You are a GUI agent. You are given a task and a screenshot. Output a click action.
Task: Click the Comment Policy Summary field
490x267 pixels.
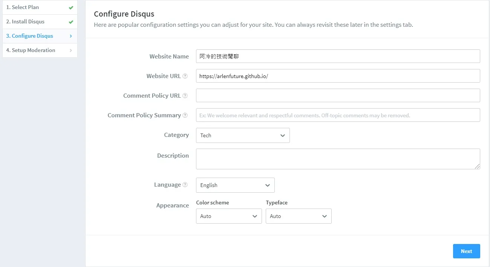(338, 115)
